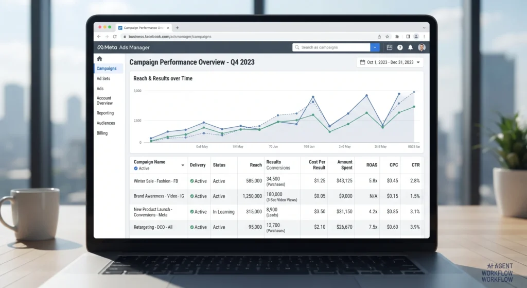527x288 pixels.
Task: Go to the Ads Manager home icon
Action: [99, 59]
